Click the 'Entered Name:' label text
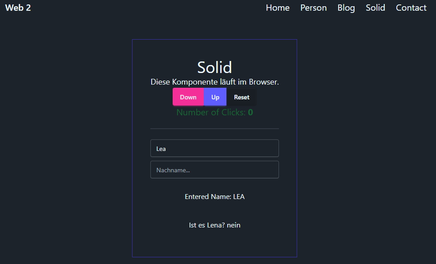 pos(208,197)
